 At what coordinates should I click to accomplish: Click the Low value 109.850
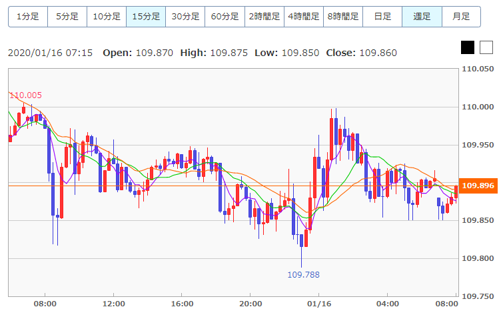[x=300, y=53]
